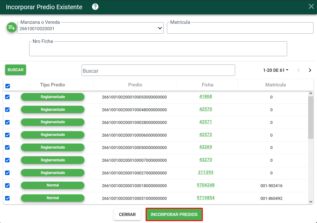Image resolution: width=317 pixels, height=223 pixels.
Task: Uncheck the row with ficha 41868
Action: 7,97
